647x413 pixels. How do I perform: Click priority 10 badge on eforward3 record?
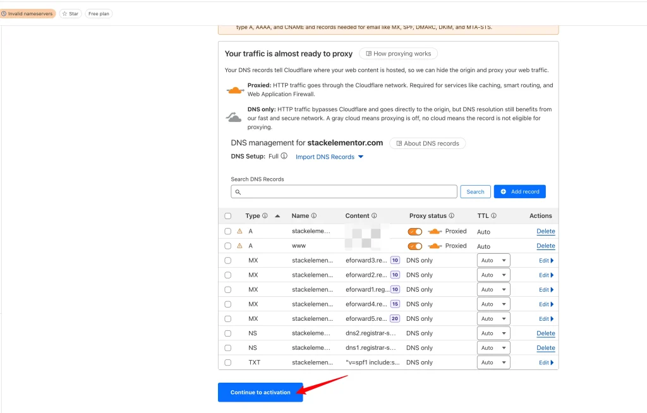(395, 260)
